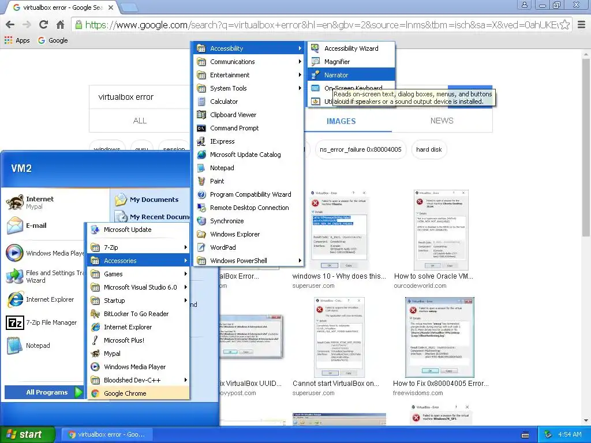Expand the Entertainment submenu

click(x=249, y=75)
